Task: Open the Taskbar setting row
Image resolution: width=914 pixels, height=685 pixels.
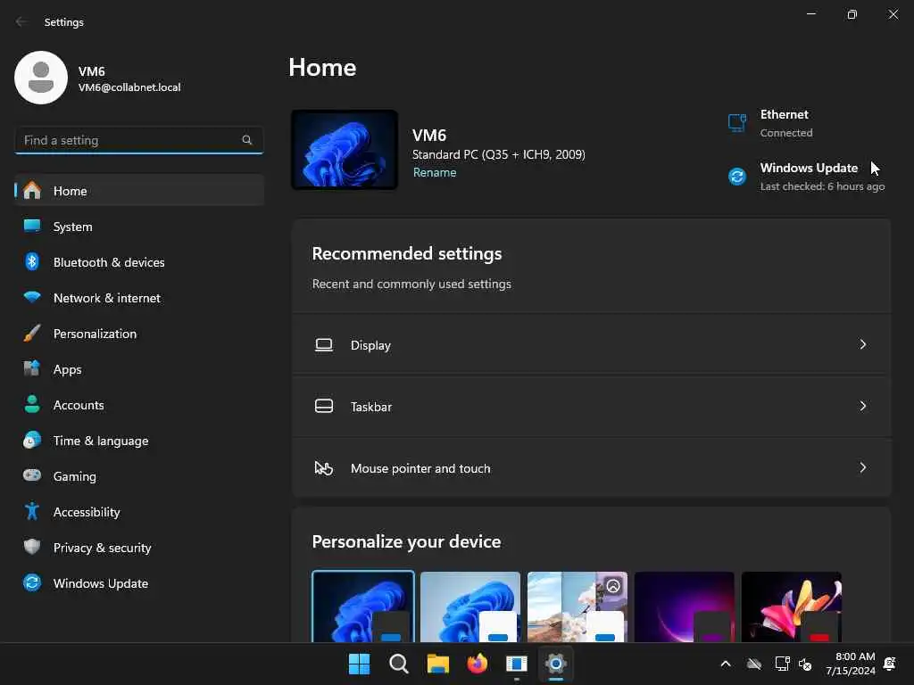Action: 592,406
